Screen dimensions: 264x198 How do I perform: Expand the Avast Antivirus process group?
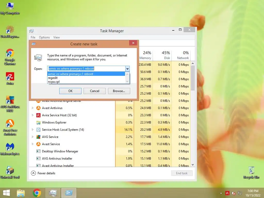pos(33,108)
